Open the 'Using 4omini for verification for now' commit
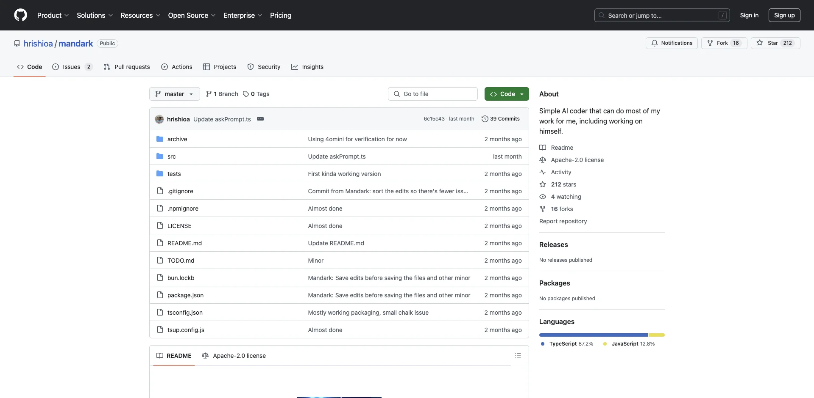The image size is (814, 398). 357,139
